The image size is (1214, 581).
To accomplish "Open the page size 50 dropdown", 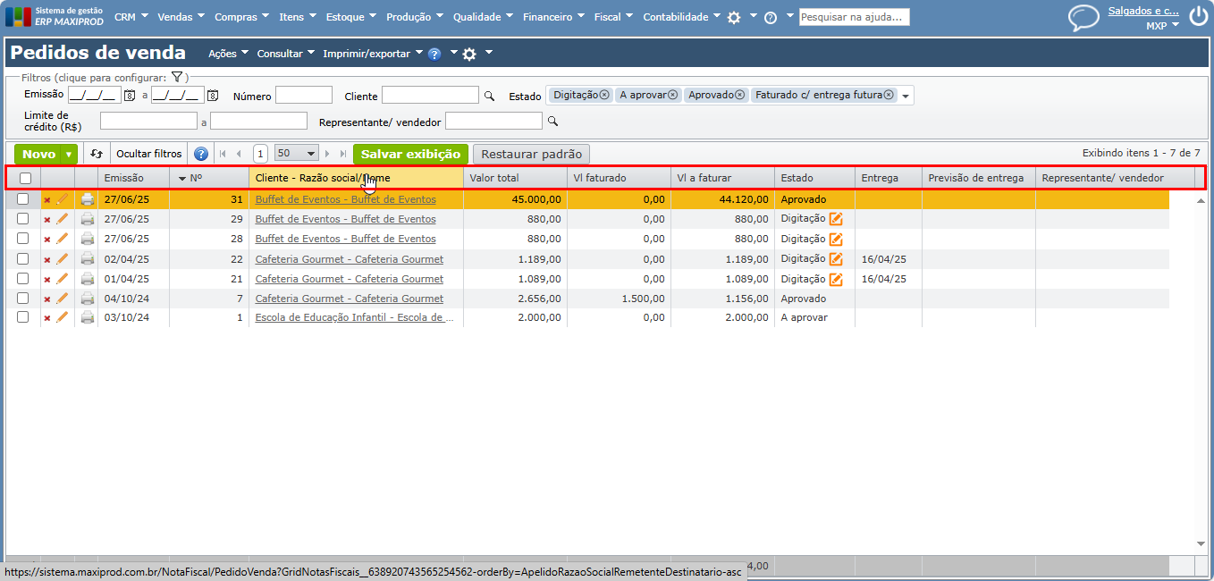I will click(297, 154).
